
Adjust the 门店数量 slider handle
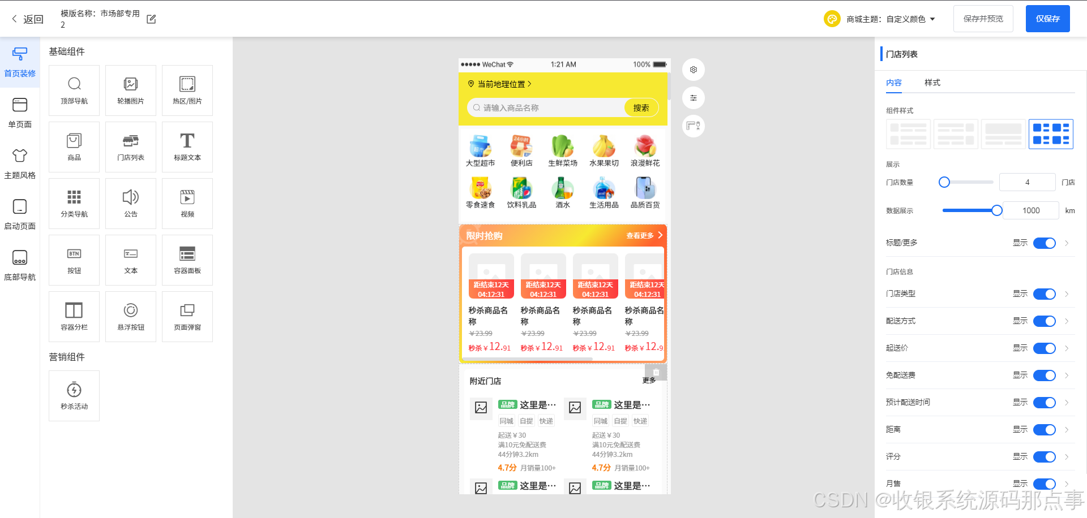point(944,182)
